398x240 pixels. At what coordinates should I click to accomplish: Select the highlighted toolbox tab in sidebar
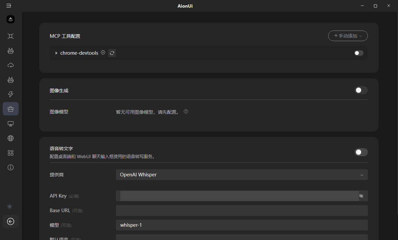(x=11, y=109)
